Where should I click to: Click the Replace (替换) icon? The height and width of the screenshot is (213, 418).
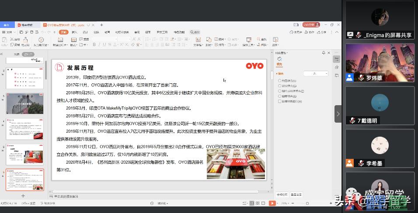(x=259, y=45)
